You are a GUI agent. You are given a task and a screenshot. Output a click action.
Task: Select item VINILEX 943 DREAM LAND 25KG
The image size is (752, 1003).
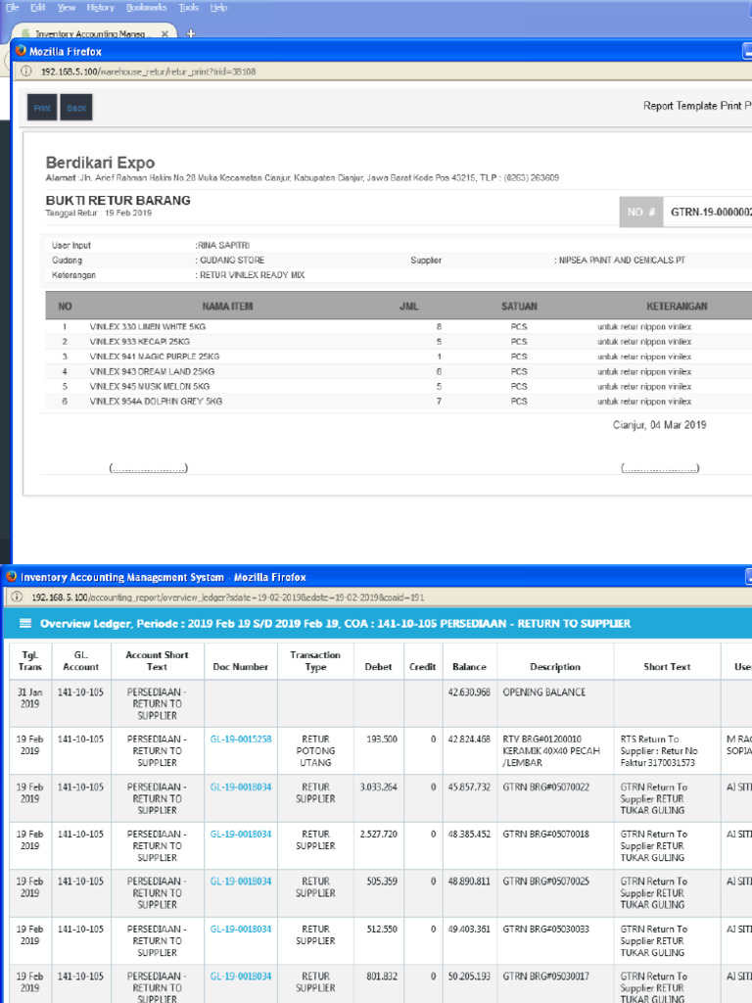pyautogui.click(x=152, y=371)
